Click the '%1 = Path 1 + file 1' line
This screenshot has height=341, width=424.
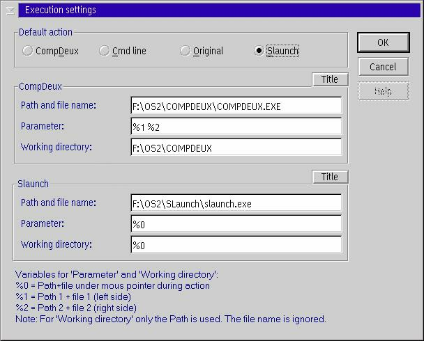(x=73, y=296)
